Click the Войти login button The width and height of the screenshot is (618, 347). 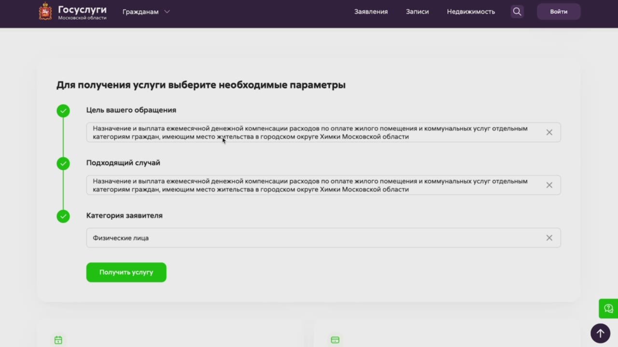(x=559, y=12)
